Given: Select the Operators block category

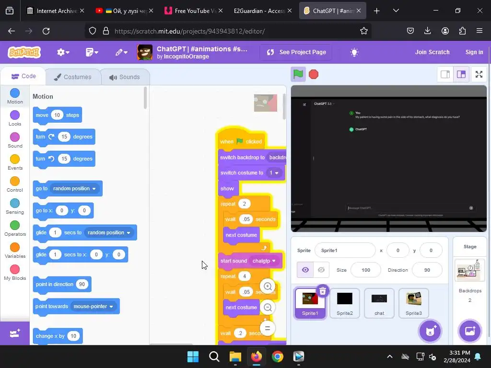Looking at the screenshot, I should (x=15, y=229).
